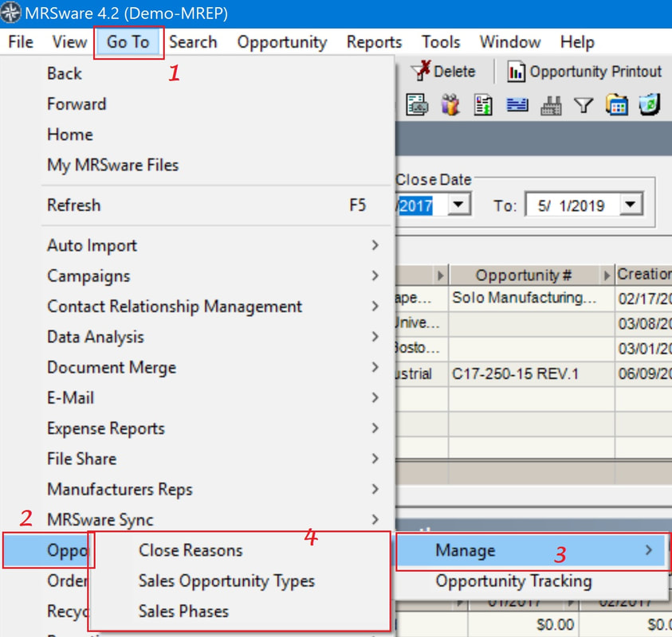Expand the File Share submenu
The image size is (672, 637).
point(197,459)
